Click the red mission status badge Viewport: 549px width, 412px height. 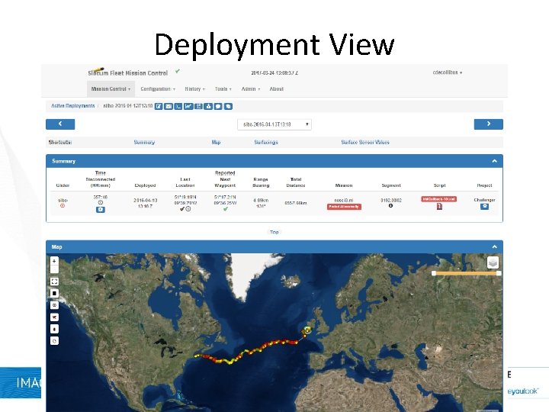[344, 207]
